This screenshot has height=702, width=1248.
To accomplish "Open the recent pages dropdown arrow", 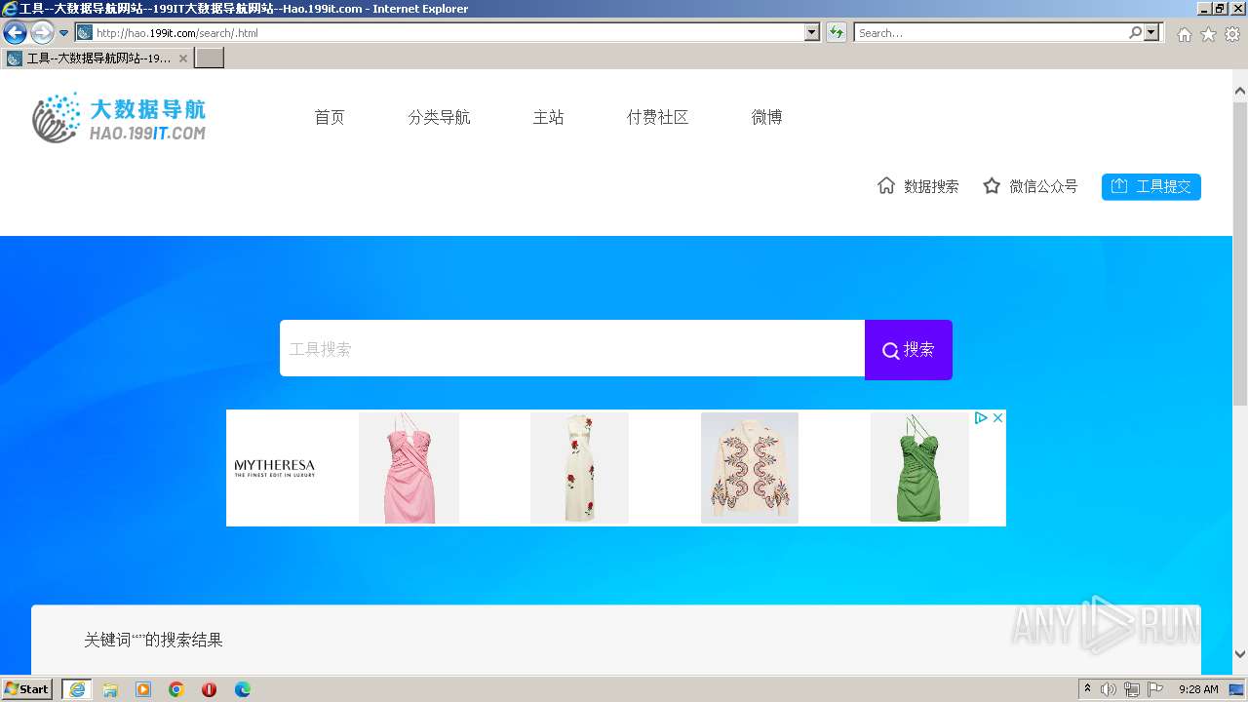I will pyautogui.click(x=64, y=33).
